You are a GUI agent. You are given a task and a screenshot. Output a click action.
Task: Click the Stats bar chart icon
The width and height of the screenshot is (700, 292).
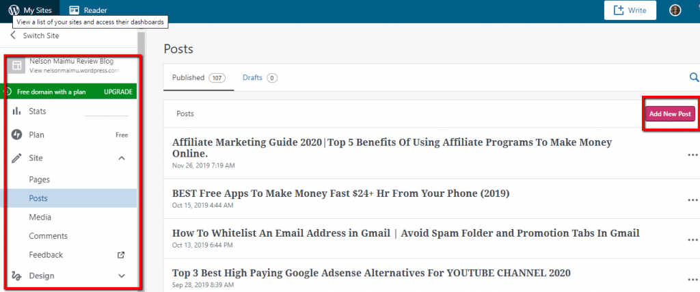(x=16, y=111)
